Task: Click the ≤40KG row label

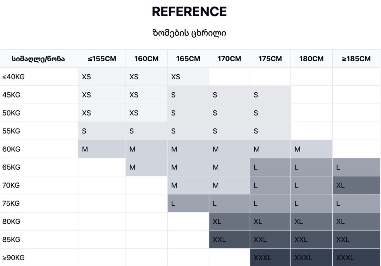Action: (x=13, y=77)
